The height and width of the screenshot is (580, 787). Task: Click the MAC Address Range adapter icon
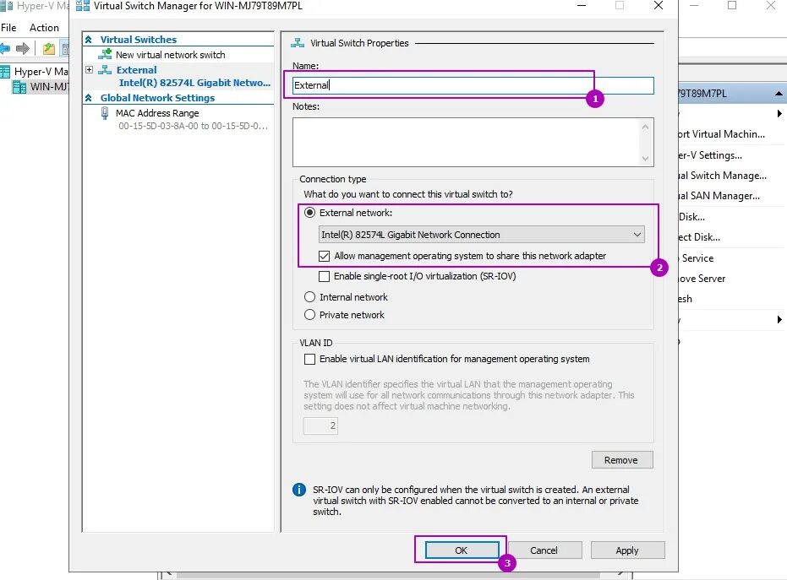(105, 113)
